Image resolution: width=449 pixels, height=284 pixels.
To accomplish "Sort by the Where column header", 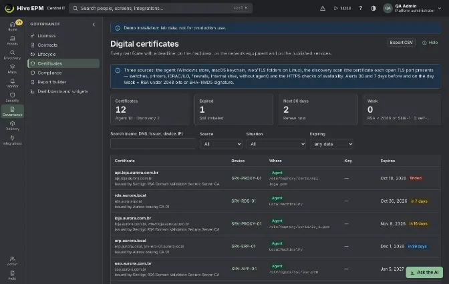I will [x=275, y=161].
